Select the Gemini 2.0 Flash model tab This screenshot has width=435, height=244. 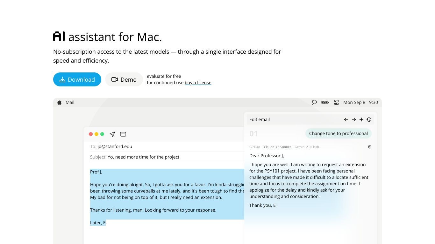307,147
